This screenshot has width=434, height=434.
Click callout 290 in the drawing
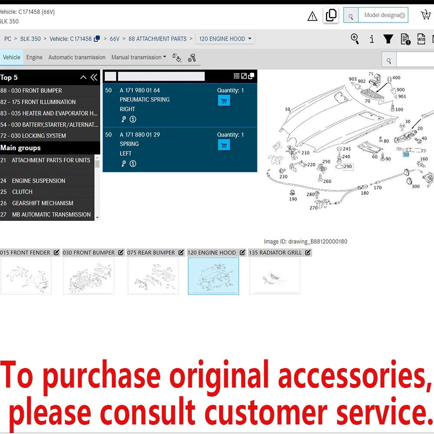(x=348, y=167)
